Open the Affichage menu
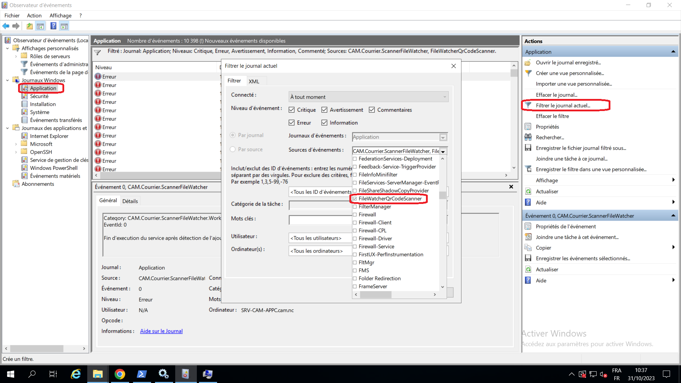The width and height of the screenshot is (681, 383). pyautogui.click(x=60, y=16)
